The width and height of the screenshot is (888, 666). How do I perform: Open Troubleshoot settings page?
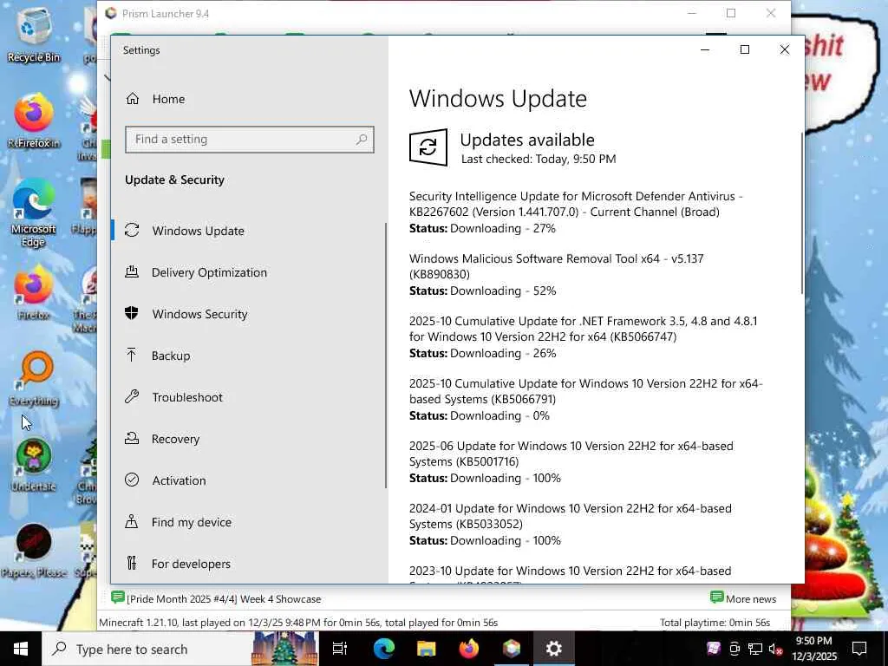tap(187, 397)
